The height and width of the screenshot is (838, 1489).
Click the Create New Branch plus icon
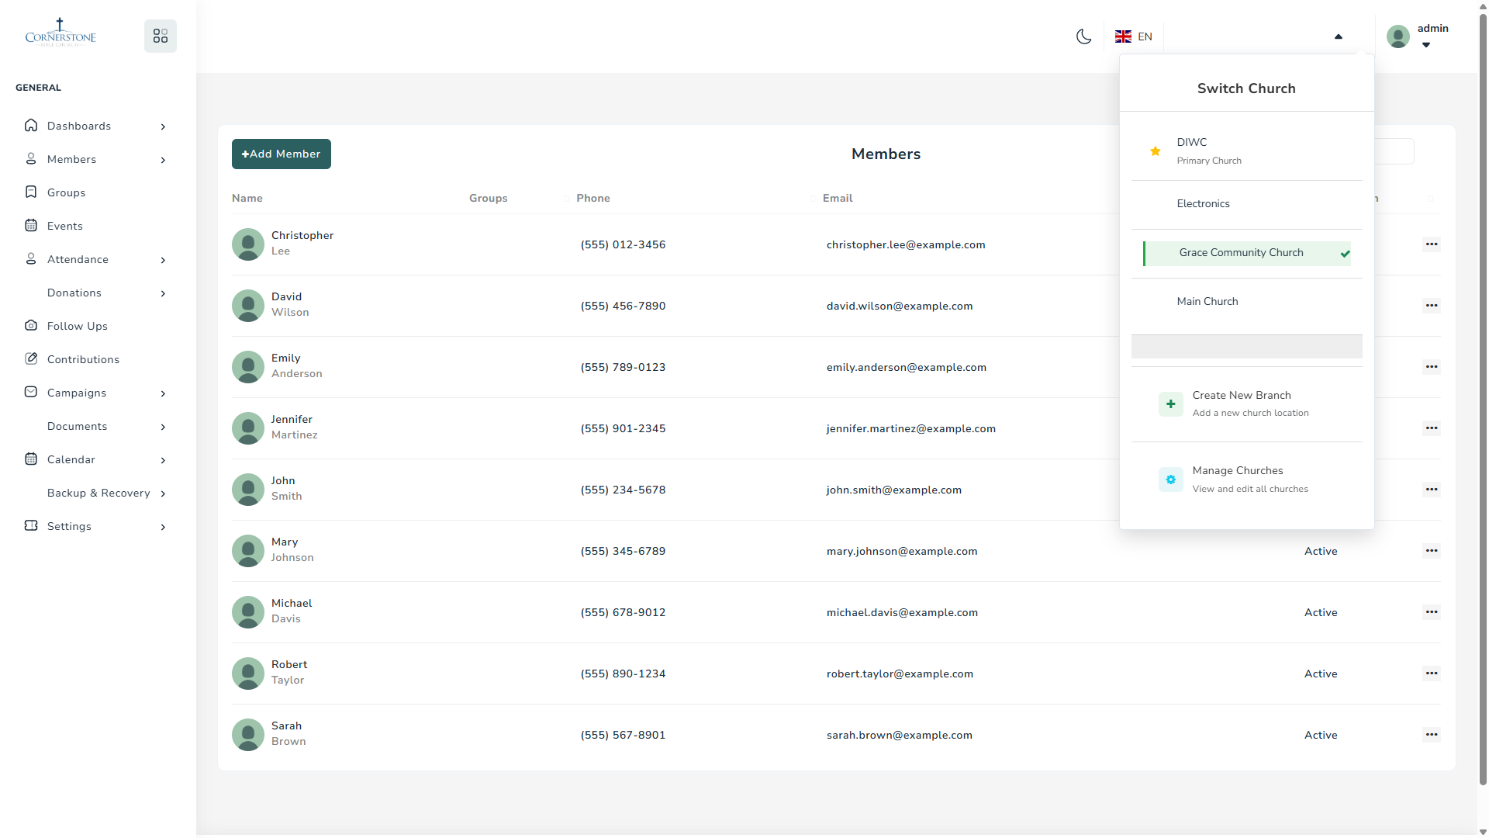pos(1170,404)
